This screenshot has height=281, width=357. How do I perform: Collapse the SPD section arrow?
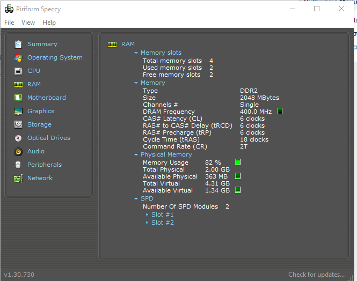pyautogui.click(x=136, y=199)
